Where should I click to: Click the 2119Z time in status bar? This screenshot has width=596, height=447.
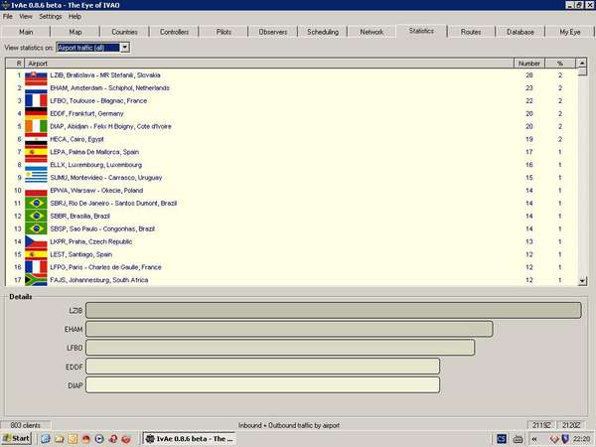click(x=541, y=425)
